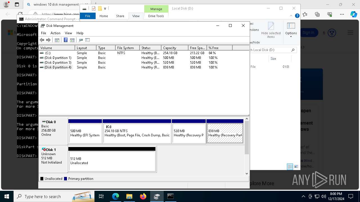The width and height of the screenshot is (360, 202).
Task: Show hidden system tray icons chevron
Action: [x=303, y=196]
